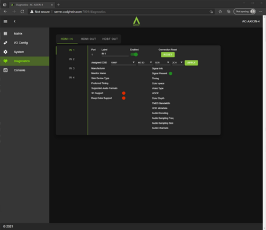This screenshot has width=266, height=230.
Task: Click the Monitor Name label
Action: [99, 74]
